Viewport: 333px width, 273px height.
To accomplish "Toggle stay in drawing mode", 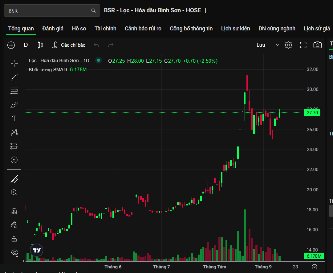I will [14, 225].
